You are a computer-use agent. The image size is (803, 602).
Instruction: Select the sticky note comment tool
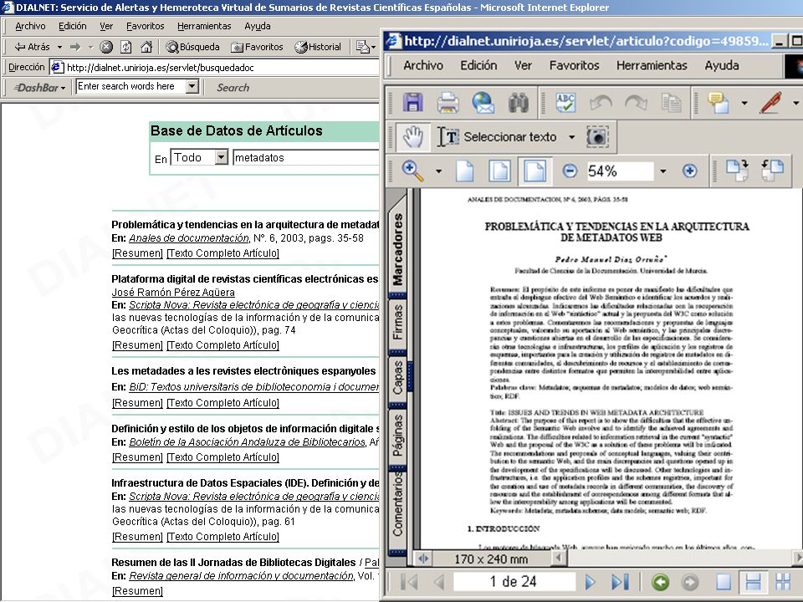pyautogui.click(x=719, y=102)
